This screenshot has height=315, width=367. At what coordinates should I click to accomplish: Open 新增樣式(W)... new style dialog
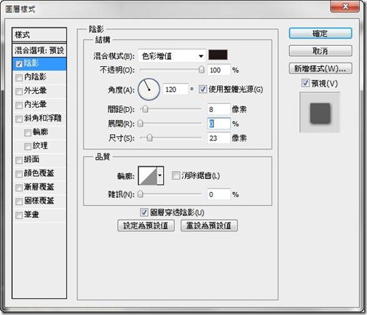pos(320,68)
